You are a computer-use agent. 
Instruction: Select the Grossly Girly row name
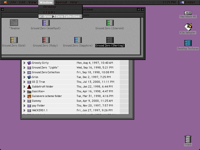tap(40, 63)
